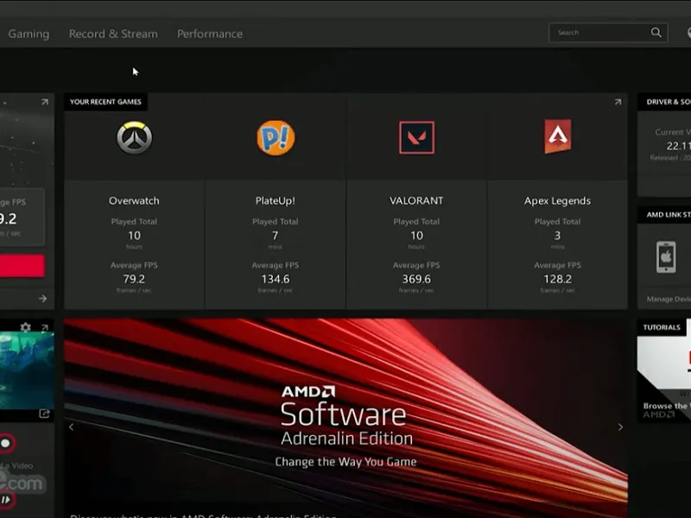Viewport: 691px width, 518px height.
Task: Select the Apex Legends game title
Action: click(557, 201)
